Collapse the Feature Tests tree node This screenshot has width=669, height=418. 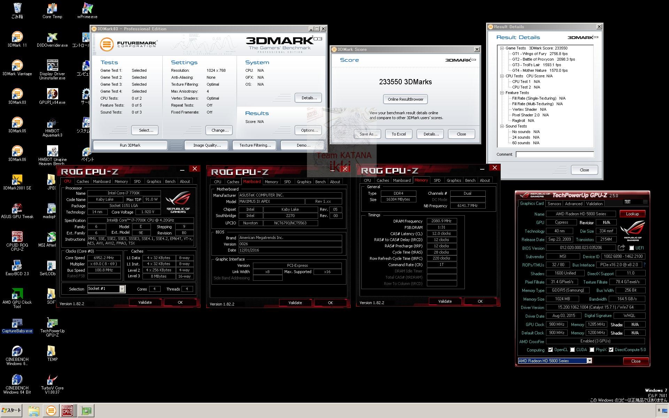(502, 93)
